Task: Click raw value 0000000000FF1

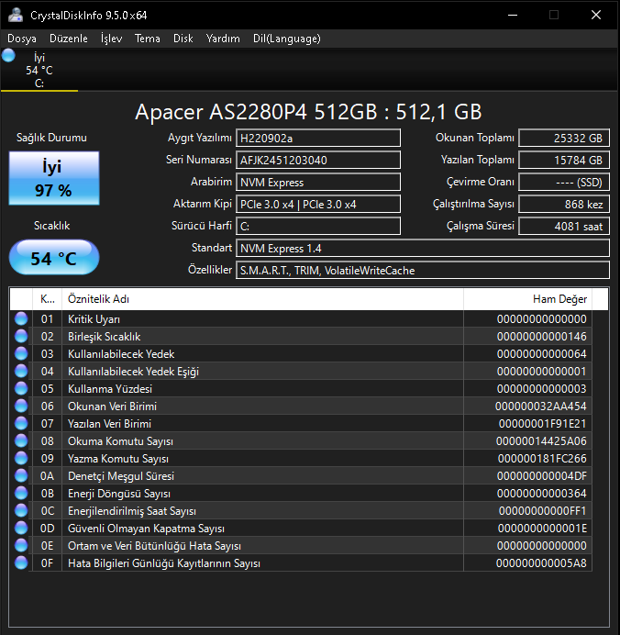Action: (542, 511)
